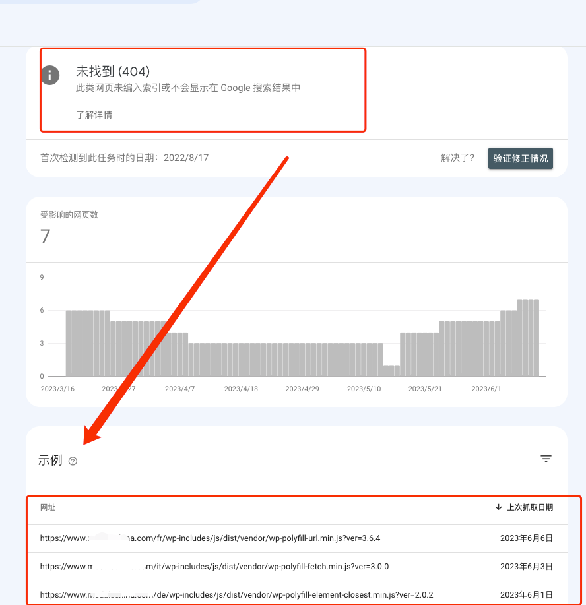Click the 解决了? label
The width and height of the screenshot is (586, 605).
click(x=457, y=158)
